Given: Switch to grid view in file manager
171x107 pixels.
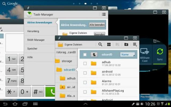Looking at the screenshot, I should coord(109,44).
